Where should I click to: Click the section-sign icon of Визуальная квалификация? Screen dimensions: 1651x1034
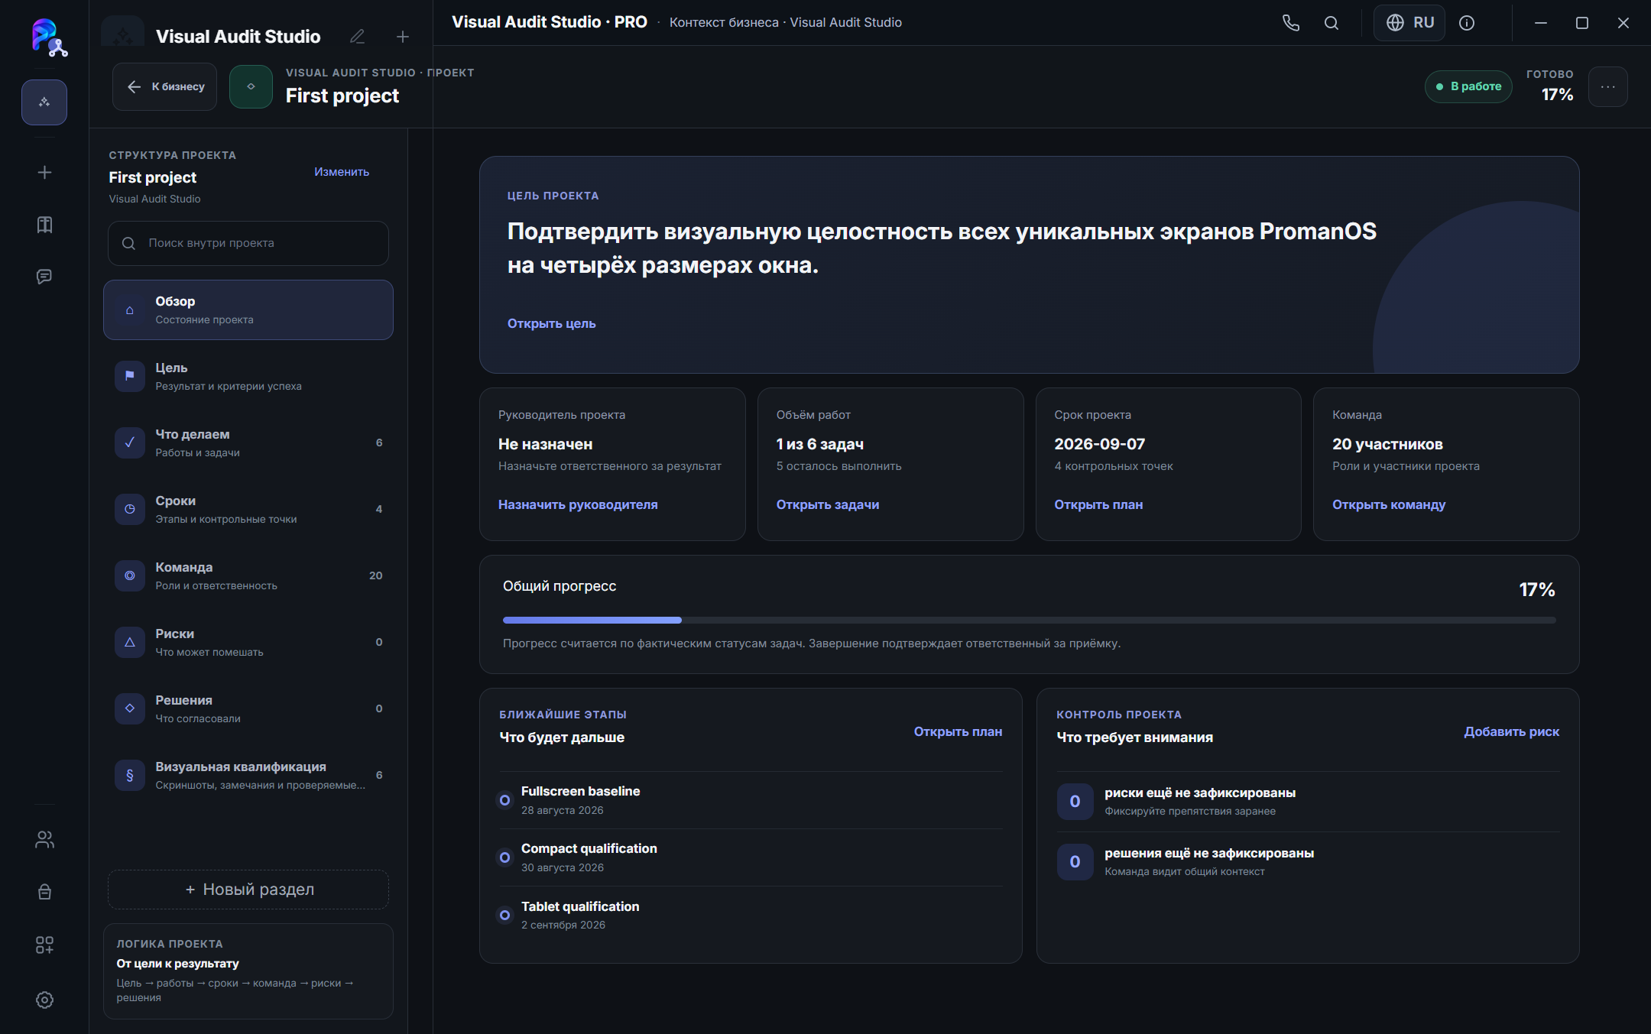[x=130, y=775]
